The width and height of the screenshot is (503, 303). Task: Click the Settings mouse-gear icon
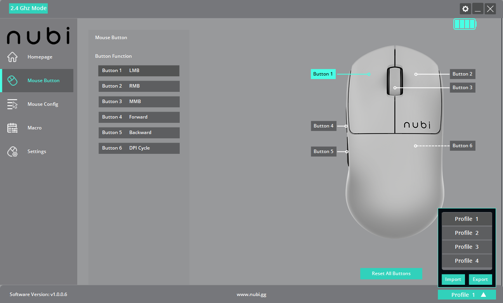coord(12,151)
